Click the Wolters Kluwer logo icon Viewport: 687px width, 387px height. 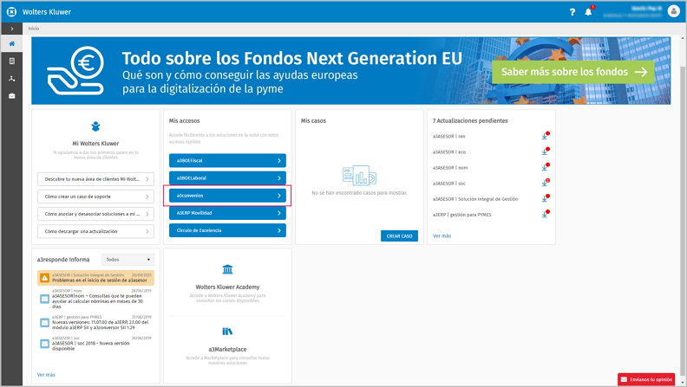coord(12,12)
